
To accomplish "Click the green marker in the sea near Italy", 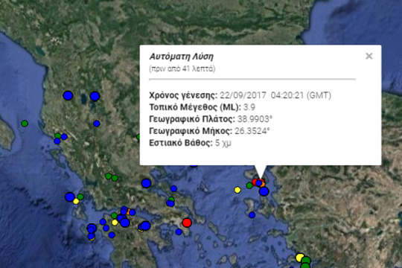I will (x=25, y=124).
